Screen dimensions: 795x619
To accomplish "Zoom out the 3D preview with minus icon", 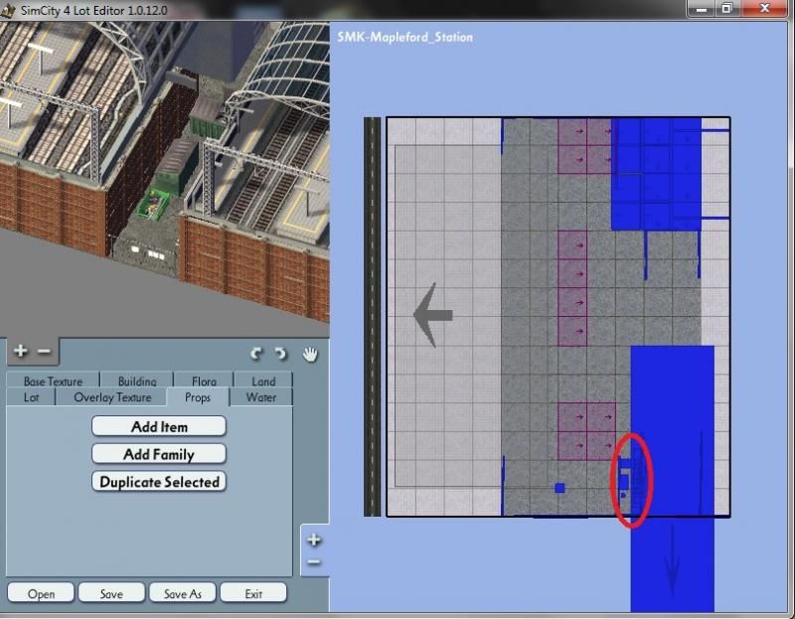I will pyautogui.click(x=44, y=351).
